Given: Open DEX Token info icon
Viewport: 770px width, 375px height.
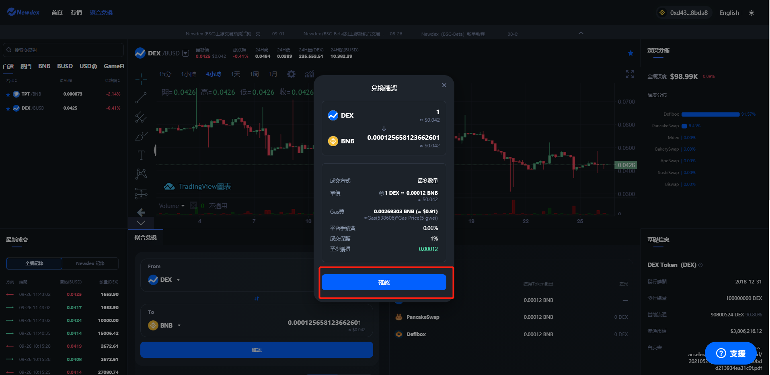Looking at the screenshot, I should click(x=700, y=265).
